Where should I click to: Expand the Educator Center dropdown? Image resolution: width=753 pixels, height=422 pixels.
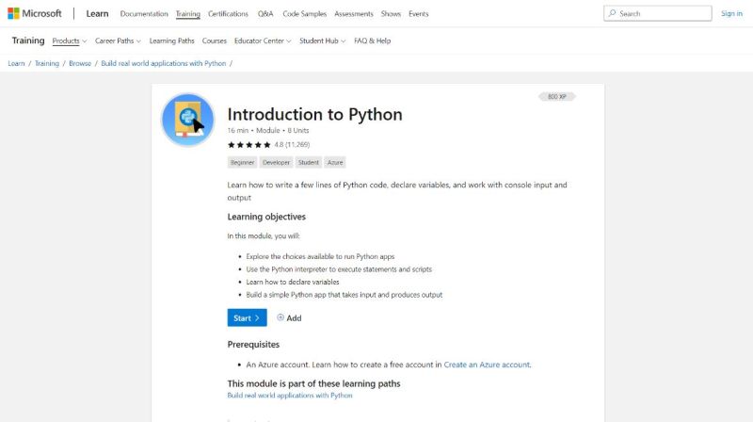(x=263, y=41)
